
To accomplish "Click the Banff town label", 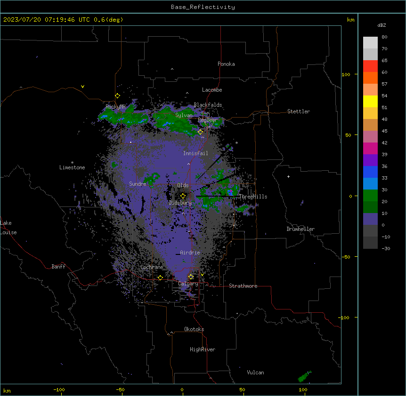I will click(58, 267).
